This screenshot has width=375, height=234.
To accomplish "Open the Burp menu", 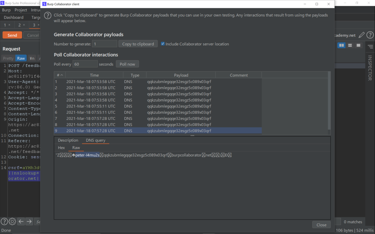I will (6, 10).
